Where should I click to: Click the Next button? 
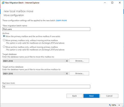point(91,96)
